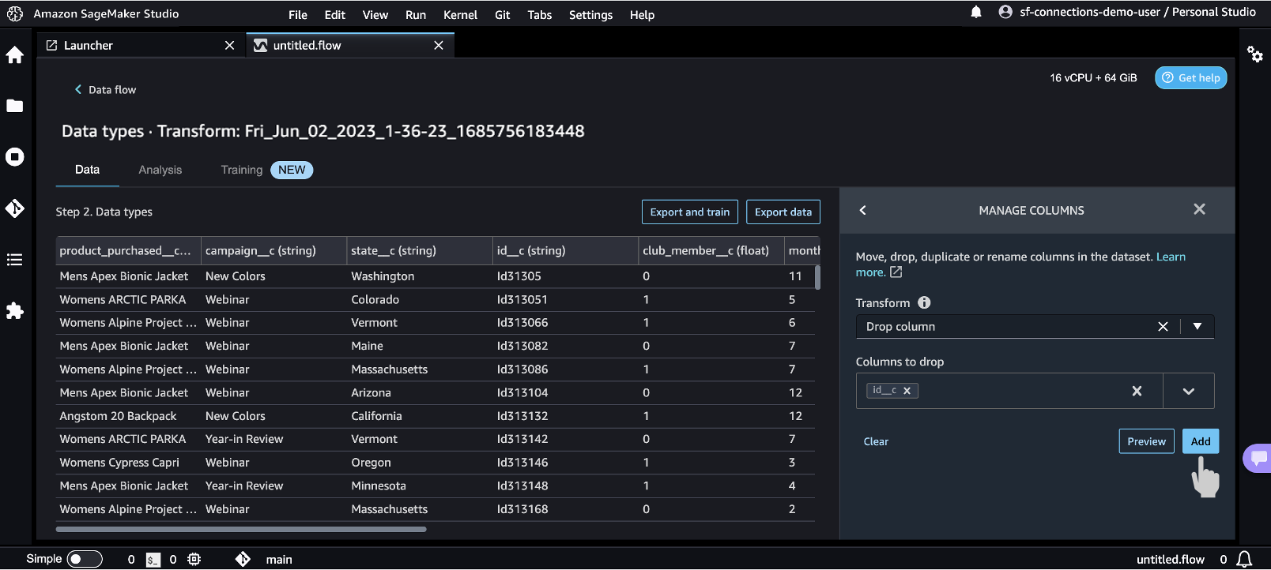The height and width of the screenshot is (570, 1271).
Task: Toggle the Simple mode switch
Action: tap(85, 559)
